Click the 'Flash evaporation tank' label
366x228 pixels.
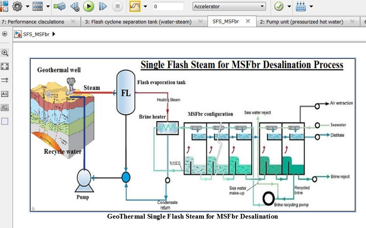point(161,82)
